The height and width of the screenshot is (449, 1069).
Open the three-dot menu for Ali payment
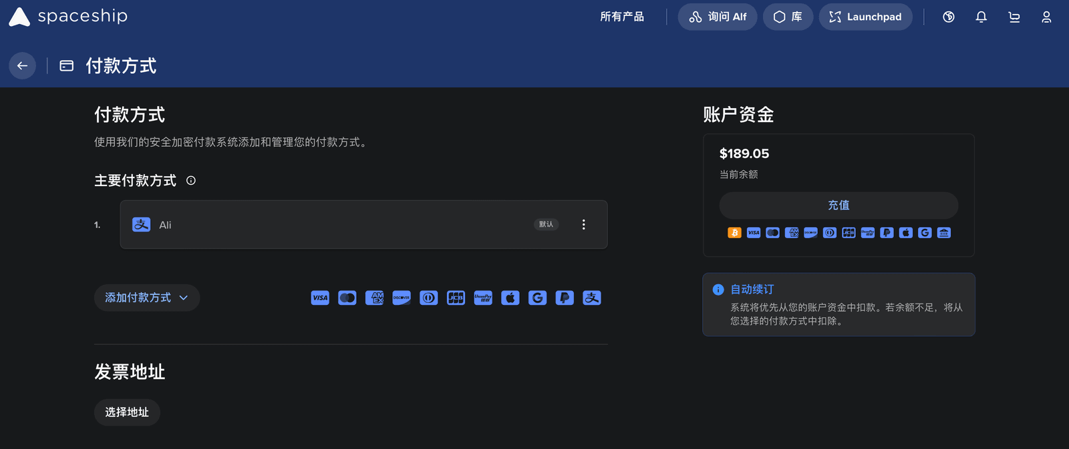(x=583, y=225)
